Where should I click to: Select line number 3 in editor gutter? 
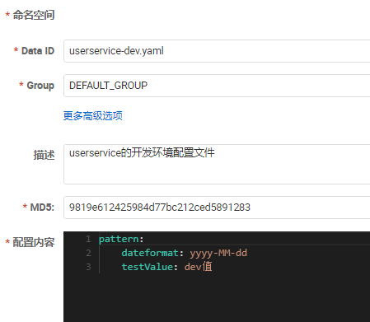(x=88, y=267)
